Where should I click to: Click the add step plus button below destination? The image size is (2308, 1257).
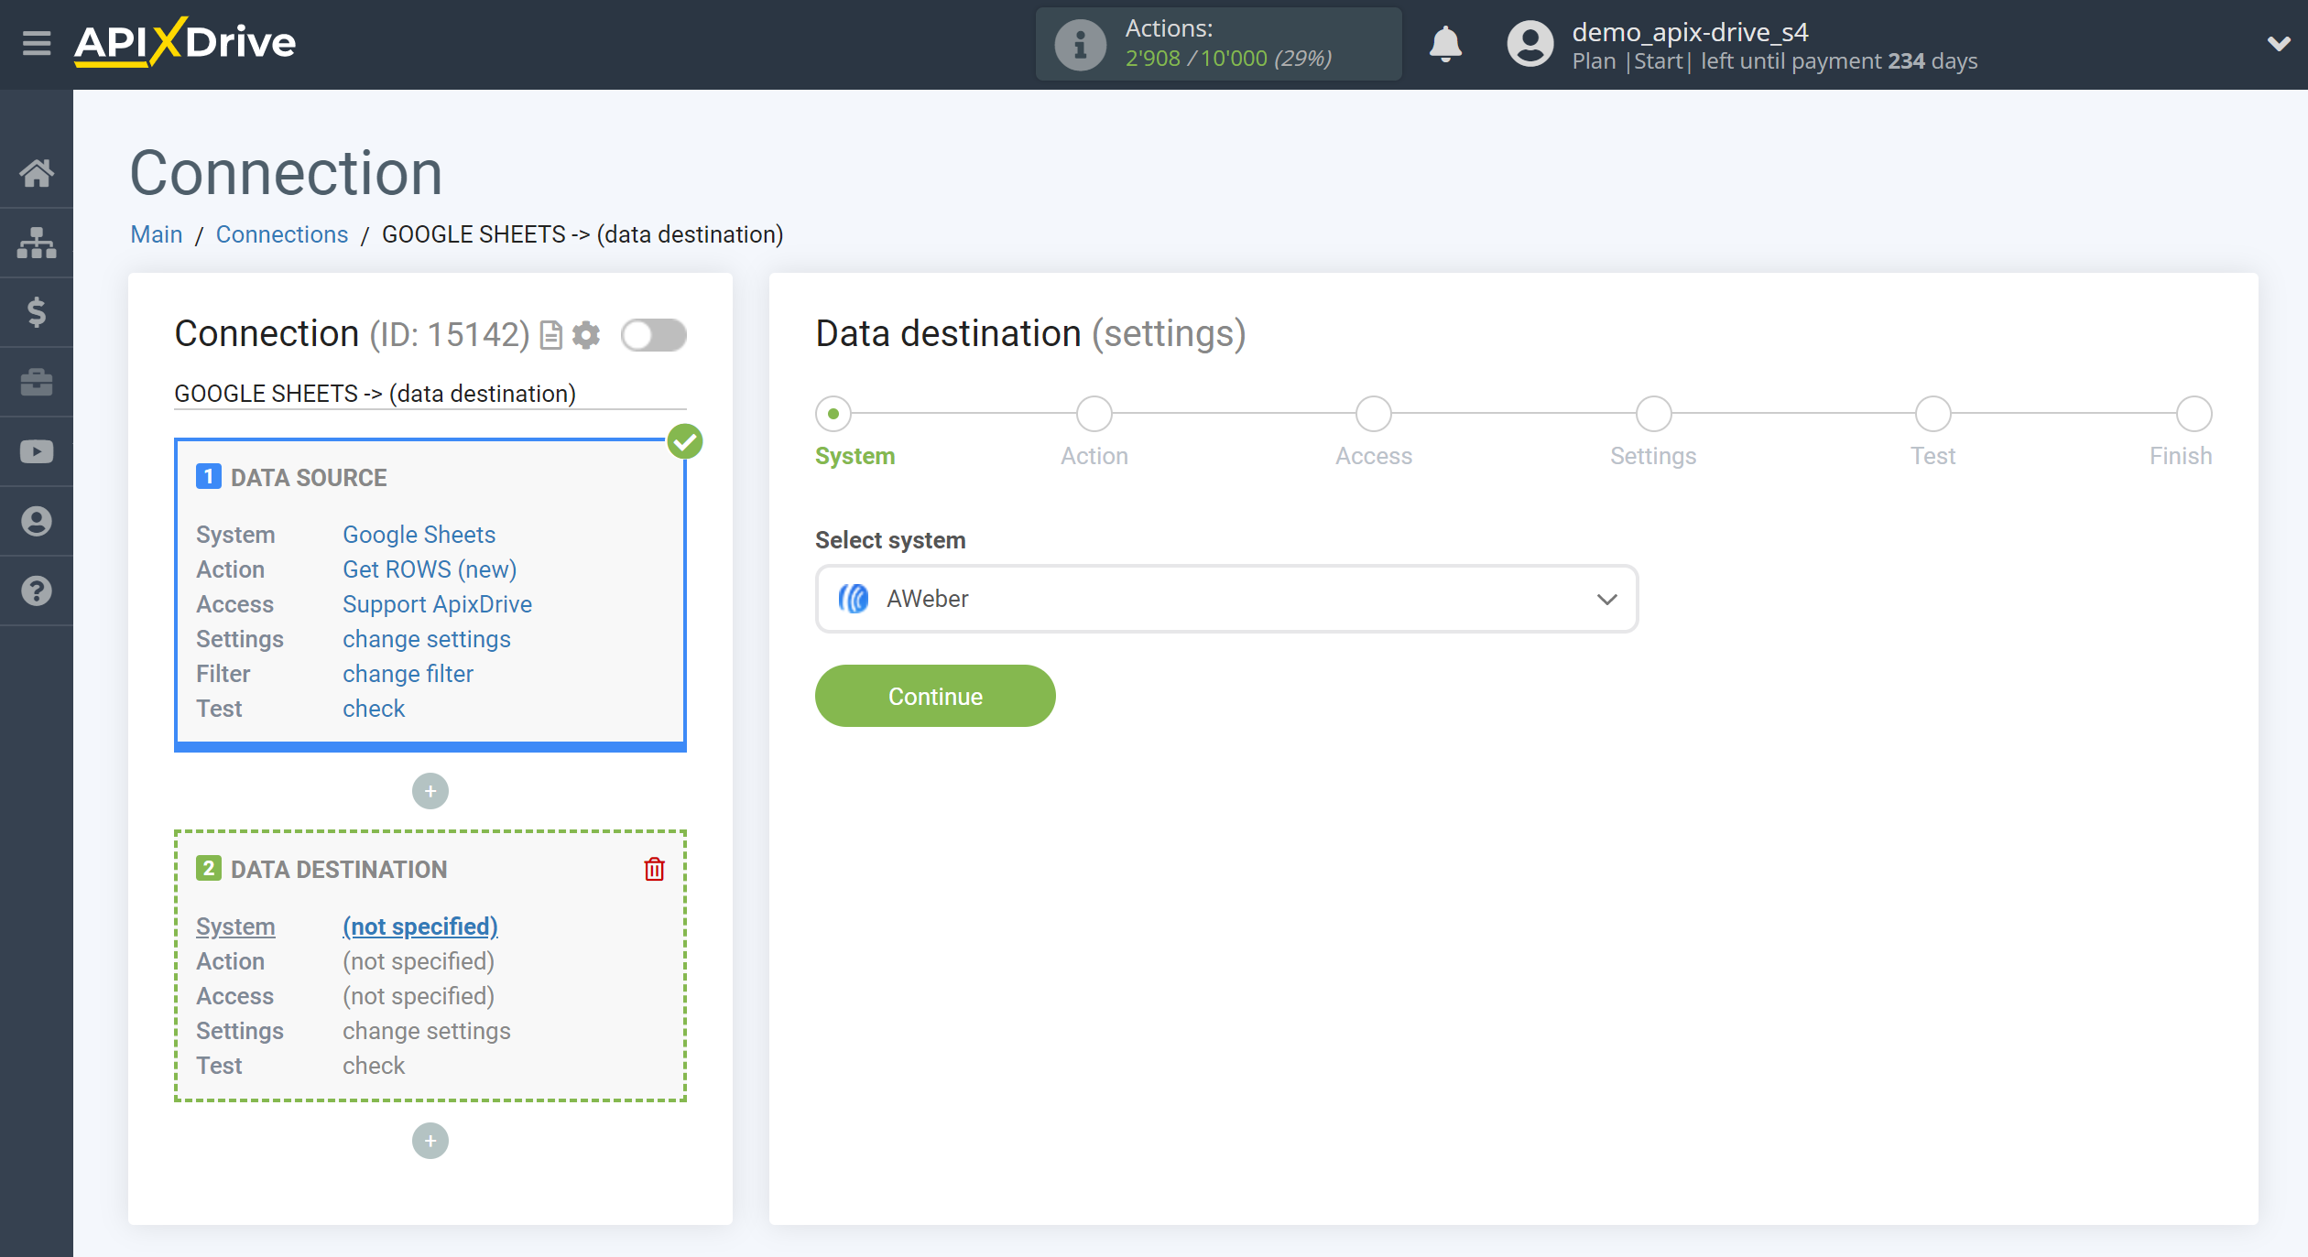430,1141
